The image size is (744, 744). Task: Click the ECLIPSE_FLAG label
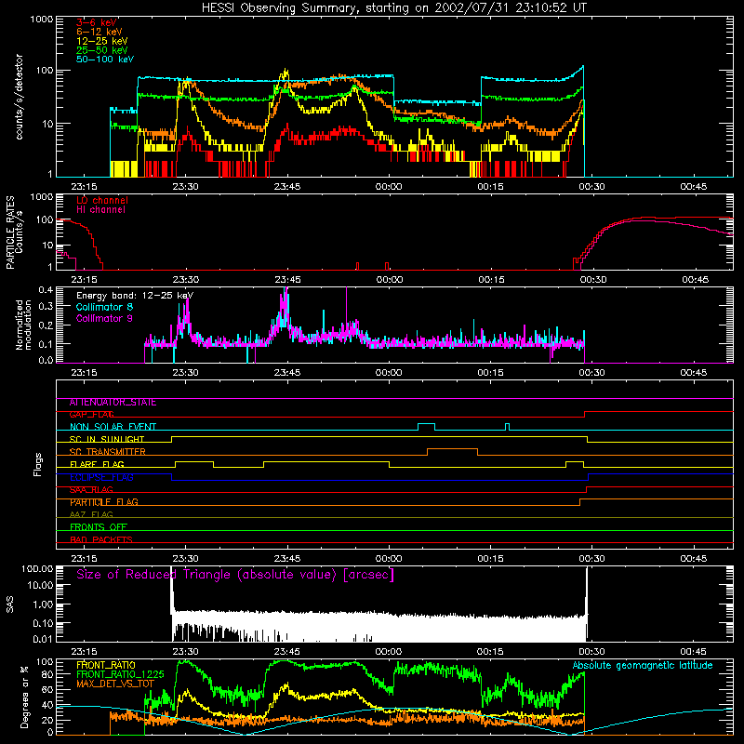click(x=101, y=477)
